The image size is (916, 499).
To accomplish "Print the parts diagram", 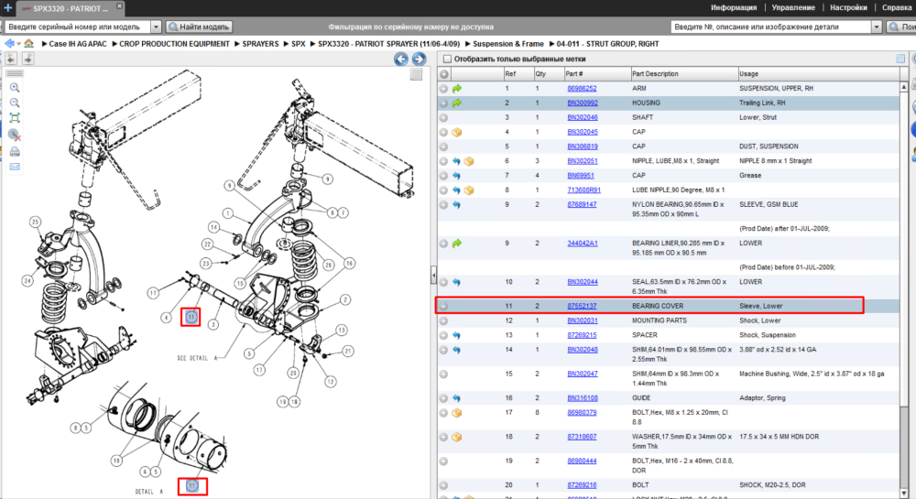I will pos(15,152).
